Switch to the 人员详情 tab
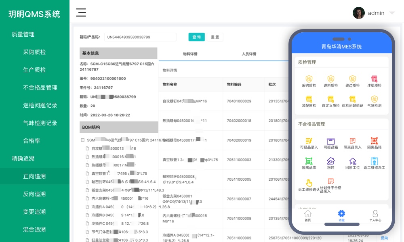 click(x=249, y=54)
